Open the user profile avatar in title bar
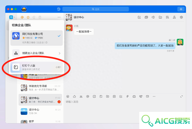192x129 pixels. pyautogui.click(x=24, y=9)
